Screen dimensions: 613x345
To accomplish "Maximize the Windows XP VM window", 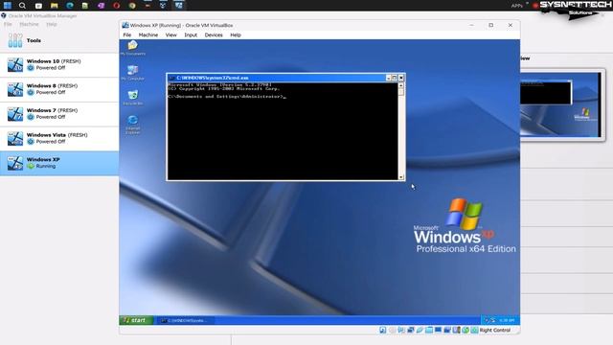I will (x=491, y=25).
